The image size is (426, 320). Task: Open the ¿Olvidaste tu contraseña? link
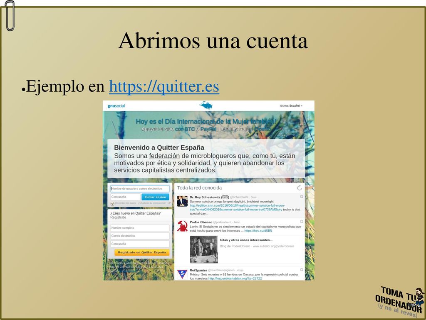point(152,203)
